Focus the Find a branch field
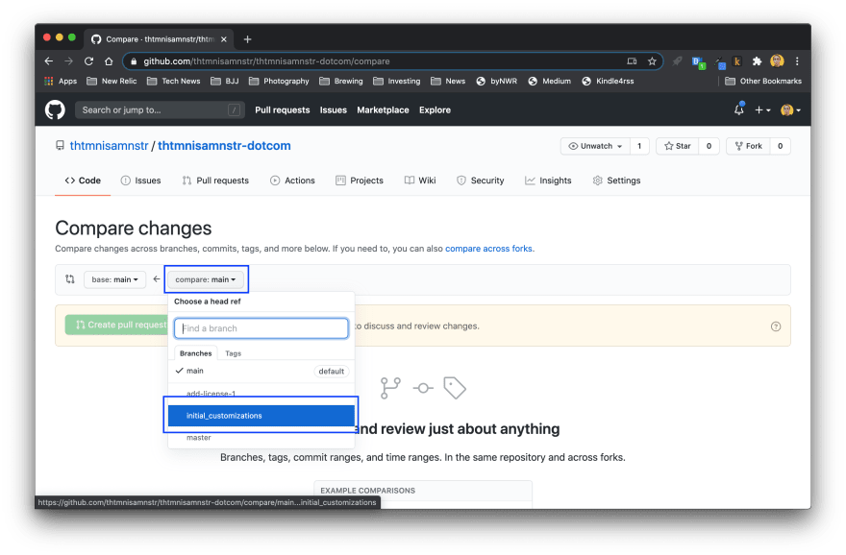Viewport: 846px width, 555px height. (261, 328)
